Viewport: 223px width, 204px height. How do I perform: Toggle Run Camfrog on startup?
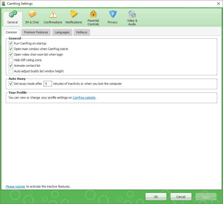tap(11, 43)
